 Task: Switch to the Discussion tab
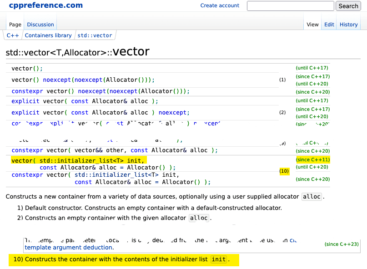pos(40,24)
